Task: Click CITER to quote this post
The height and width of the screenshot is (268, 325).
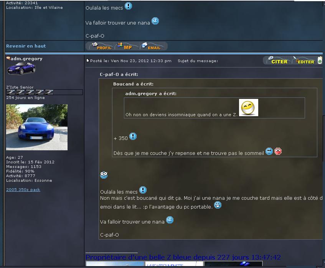Action: point(277,61)
